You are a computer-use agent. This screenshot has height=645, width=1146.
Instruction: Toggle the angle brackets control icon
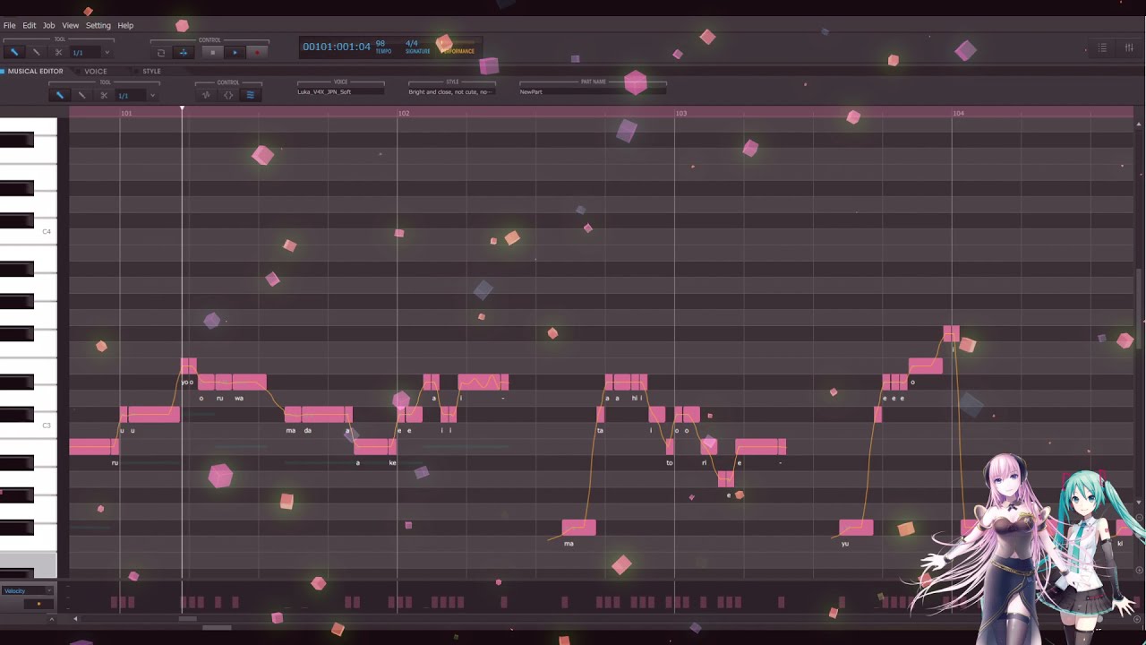coord(228,95)
